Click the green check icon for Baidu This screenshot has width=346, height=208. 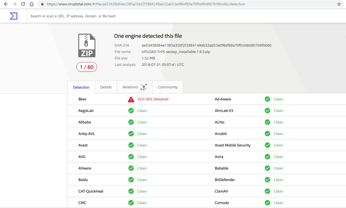(131, 180)
